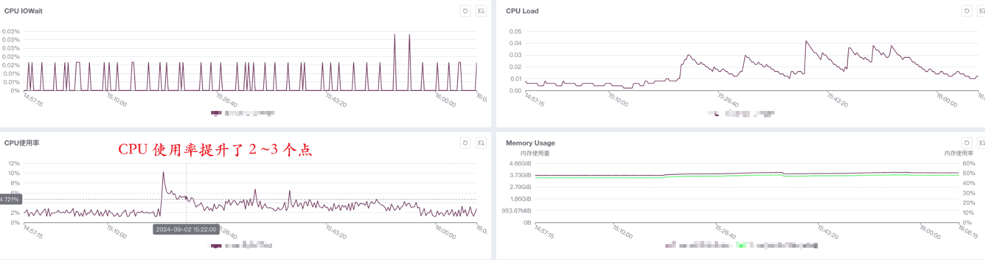Viewport: 985px width, 260px height.
Task: Toggle the CPU Load legend series
Action: (742, 113)
